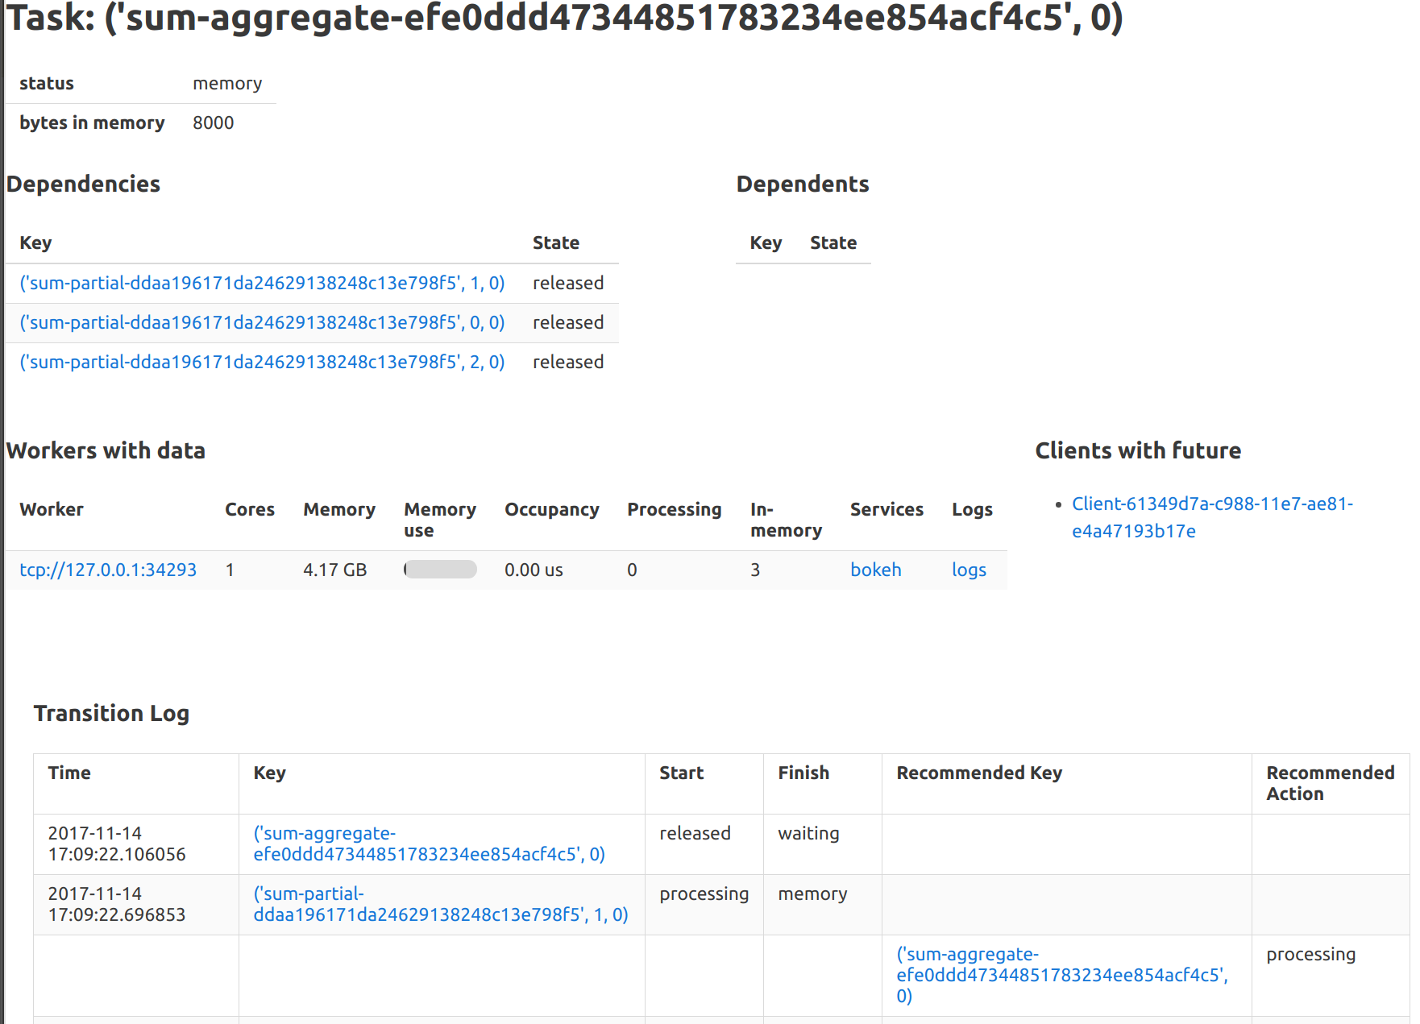Screen dimensions: 1420x1024
Task: Open the Client-61349d7a client link
Action: pyautogui.click(x=1211, y=517)
